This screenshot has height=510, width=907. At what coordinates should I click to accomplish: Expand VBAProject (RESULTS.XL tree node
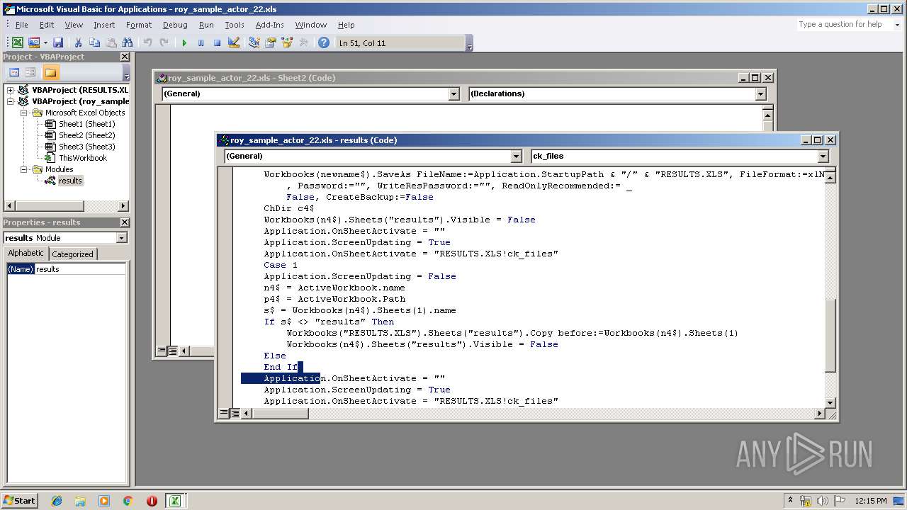coord(11,90)
